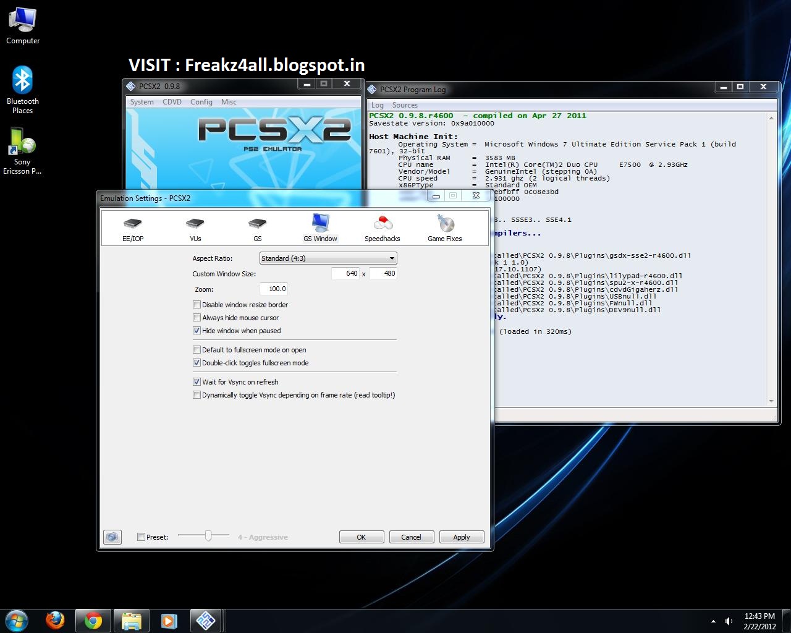Enable Default to fullscreen mode on open
This screenshot has width=791, height=633.
[197, 349]
